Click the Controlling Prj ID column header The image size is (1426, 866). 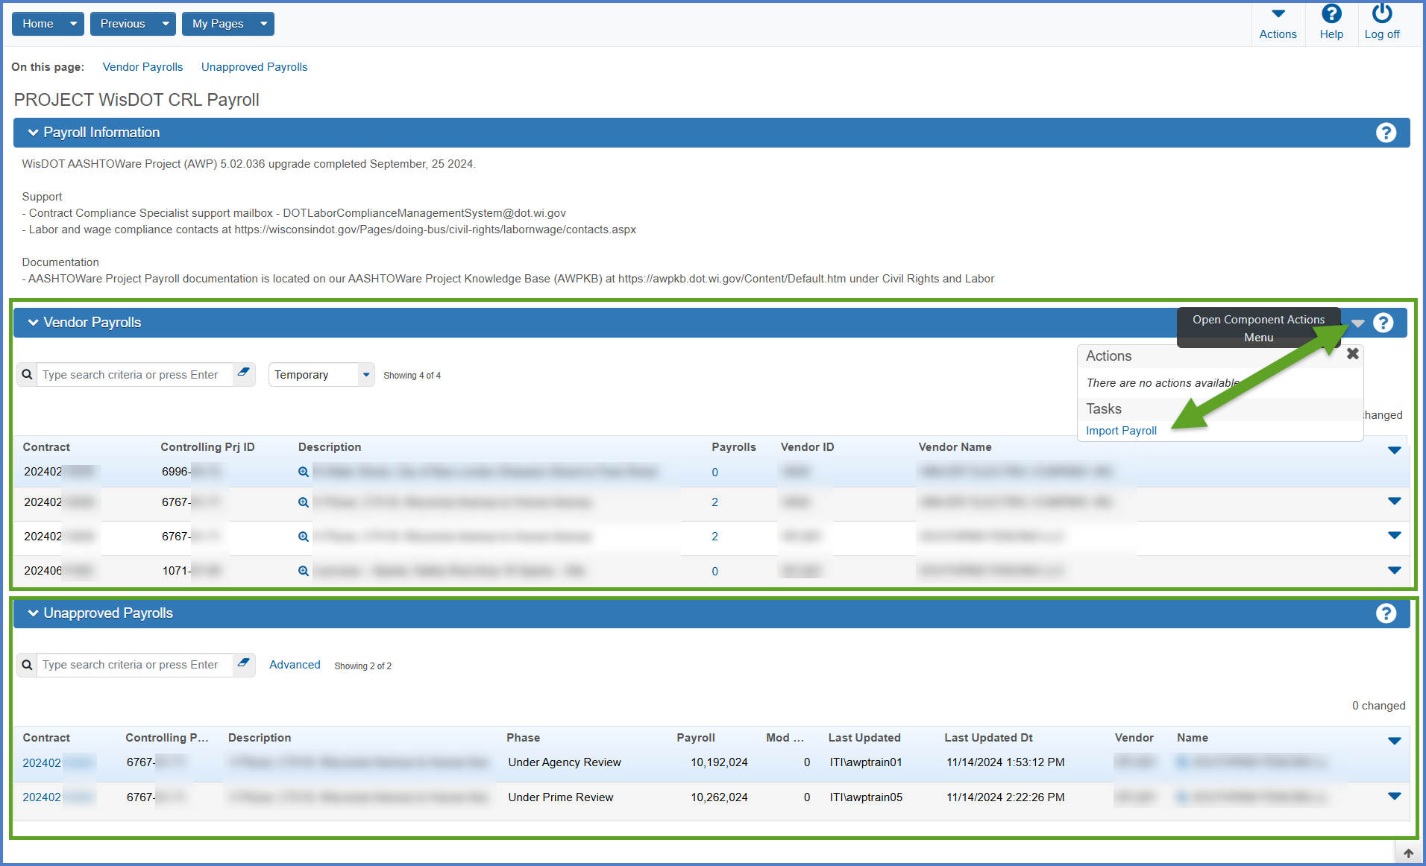[207, 447]
